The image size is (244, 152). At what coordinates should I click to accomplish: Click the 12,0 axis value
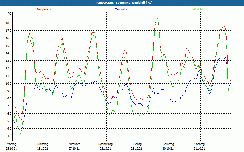9,68
